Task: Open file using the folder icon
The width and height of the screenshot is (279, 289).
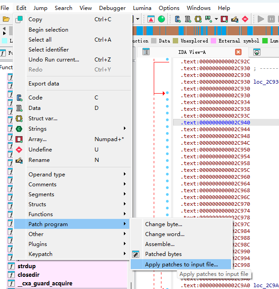Action: click(x=6, y=19)
